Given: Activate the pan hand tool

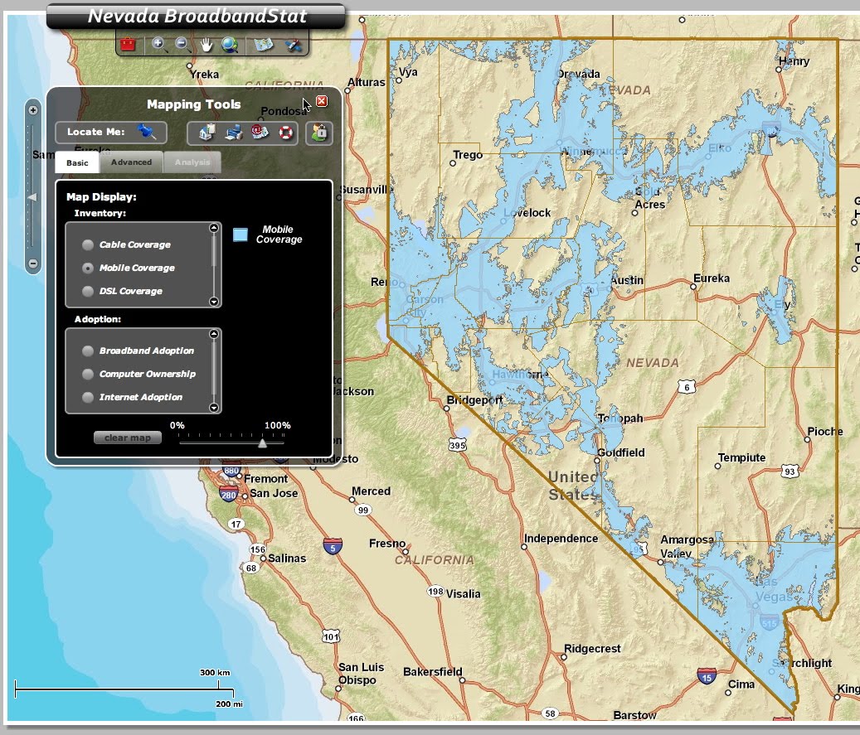Looking at the screenshot, I should 206,45.
